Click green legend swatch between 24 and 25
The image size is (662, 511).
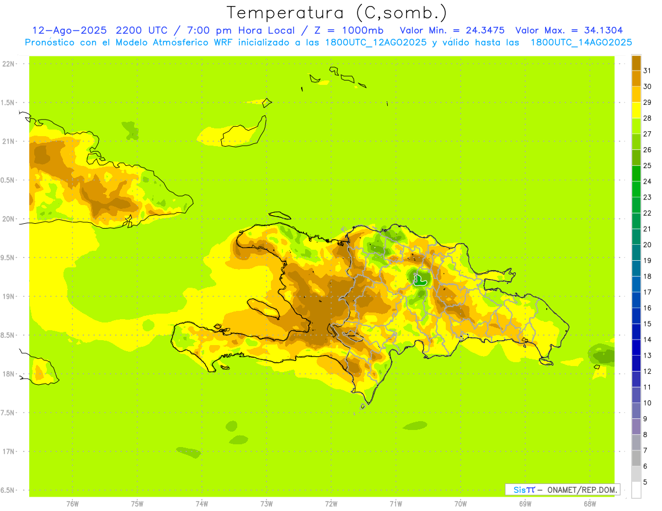point(636,174)
